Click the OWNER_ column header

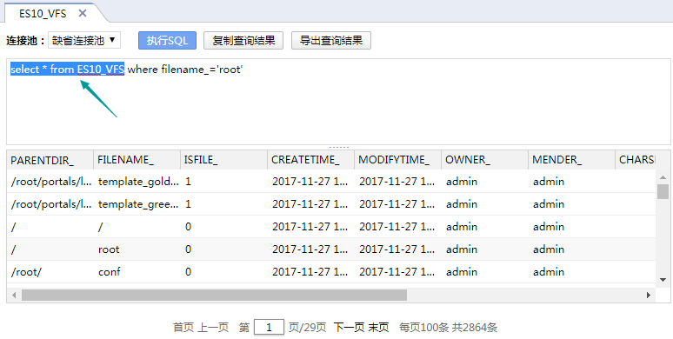484,160
